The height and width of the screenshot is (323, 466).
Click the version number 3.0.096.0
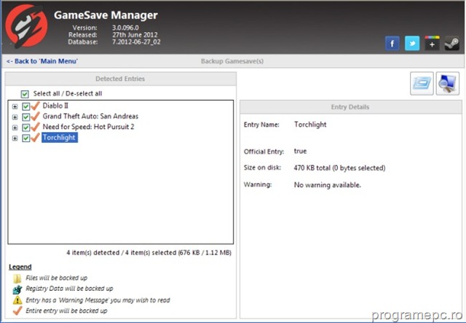pos(125,28)
